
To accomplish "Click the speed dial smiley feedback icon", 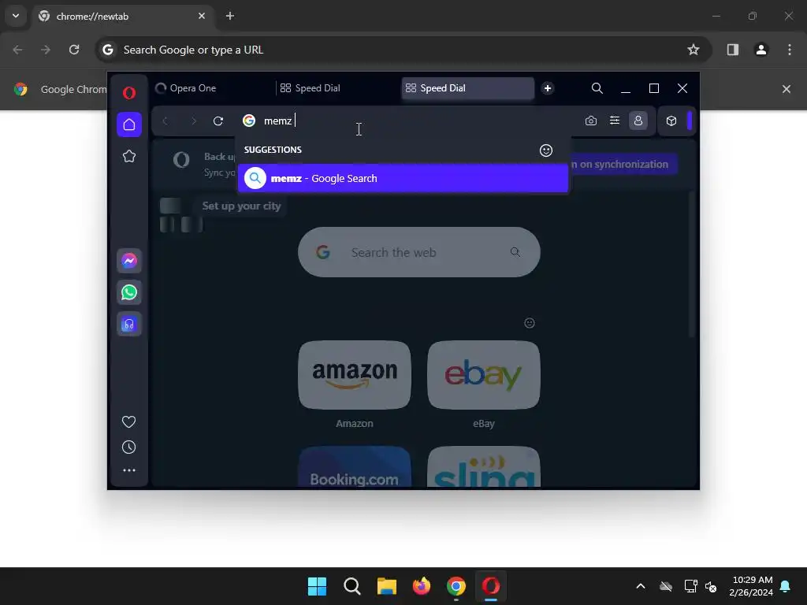I will [x=530, y=323].
